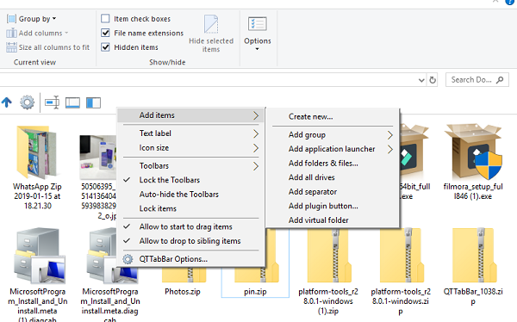Expand the Group by dropdown
The image size is (517, 322).
(x=32, y=19)
